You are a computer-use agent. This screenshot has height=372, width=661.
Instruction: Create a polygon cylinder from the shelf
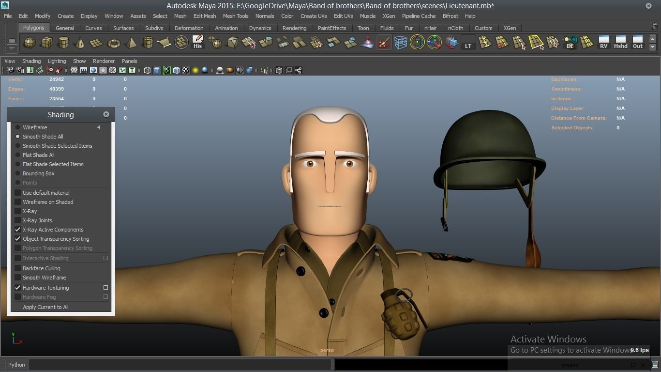63,43
